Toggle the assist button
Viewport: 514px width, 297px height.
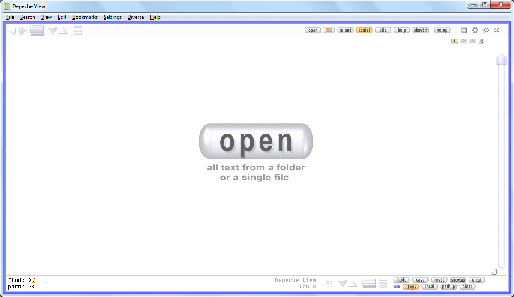pos(364,30)
